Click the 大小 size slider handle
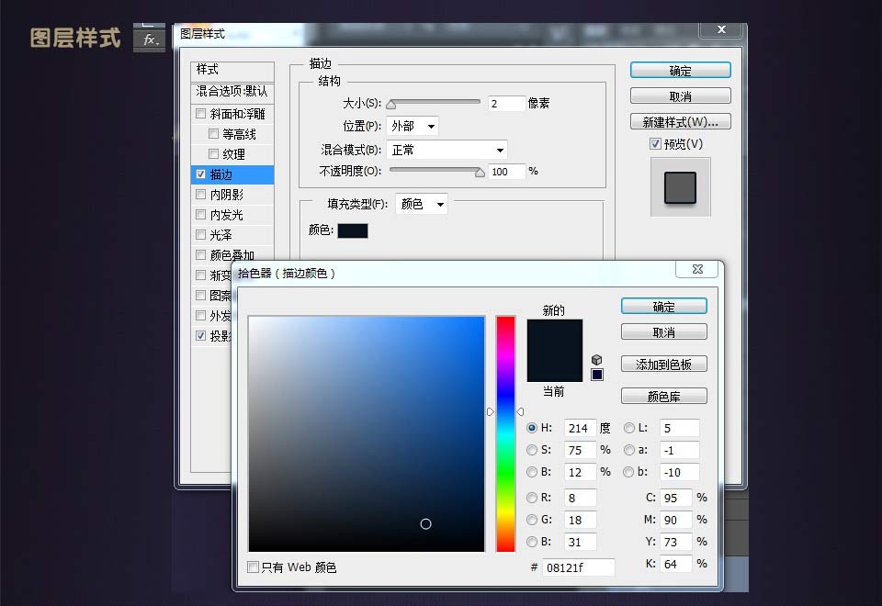Image resolution: width=882 pixels, height=606 pixels. [390, 105]
